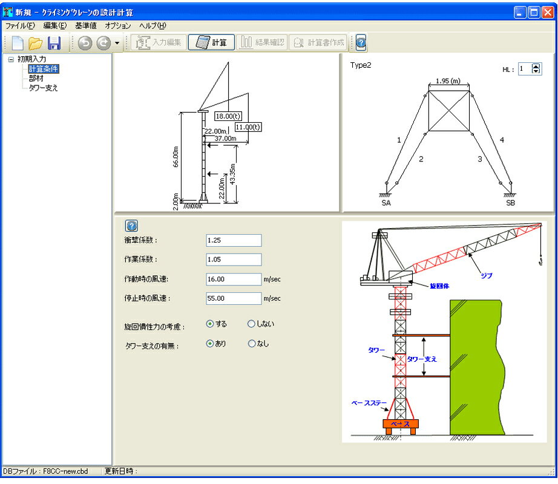Save using the floppy disk icon
Image resolution: width=558 pixels, height=484 pixels.
point(54,43)
